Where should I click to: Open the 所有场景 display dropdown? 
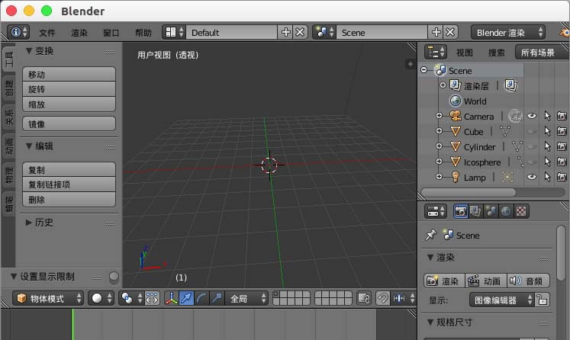542,53
